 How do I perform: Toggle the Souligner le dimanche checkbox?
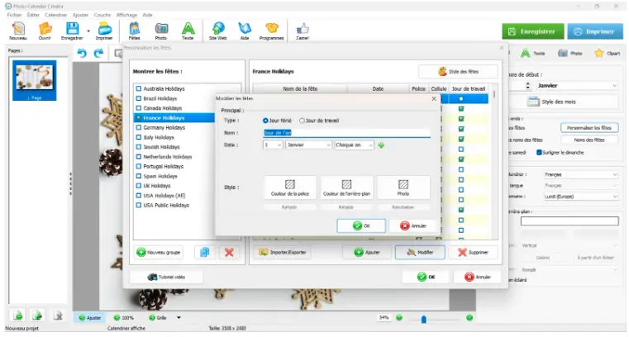coord(539,153)
